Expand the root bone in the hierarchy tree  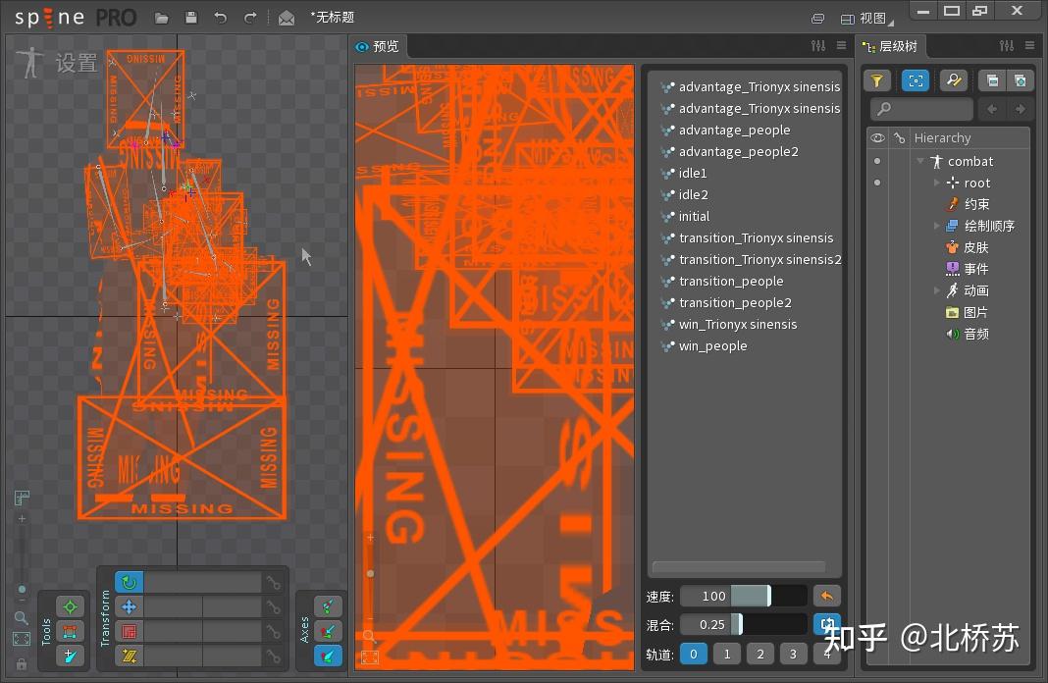coord(937,183)
